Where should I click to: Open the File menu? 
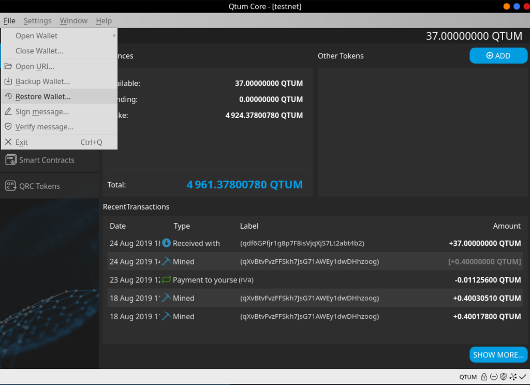pyautogui.click(x=9, y=21)
